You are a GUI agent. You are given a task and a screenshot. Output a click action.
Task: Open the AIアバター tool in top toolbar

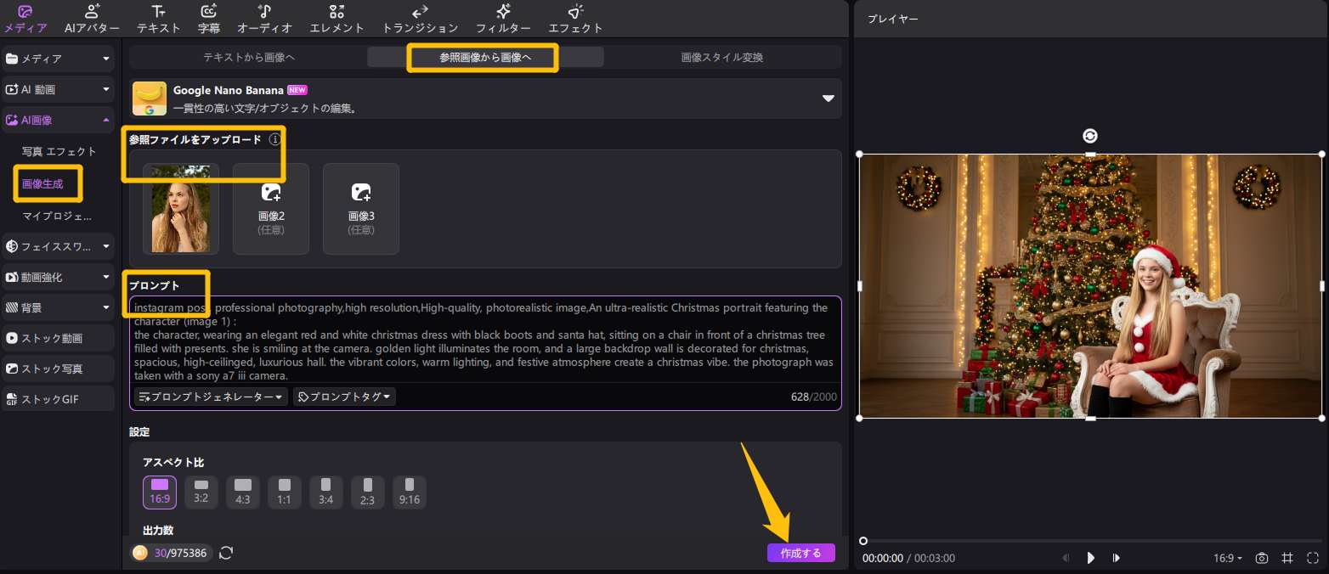click(92, 18)
